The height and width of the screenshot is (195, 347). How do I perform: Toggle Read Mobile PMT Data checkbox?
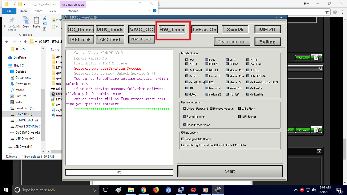coord(230,145)
